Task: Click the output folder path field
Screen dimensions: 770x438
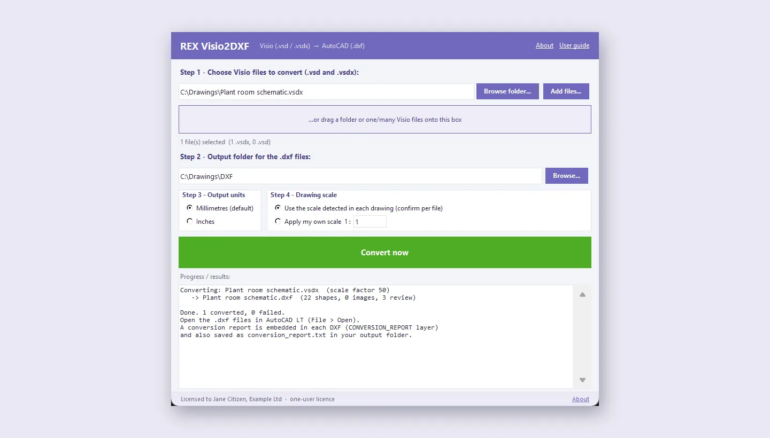Action: point(360,176)
